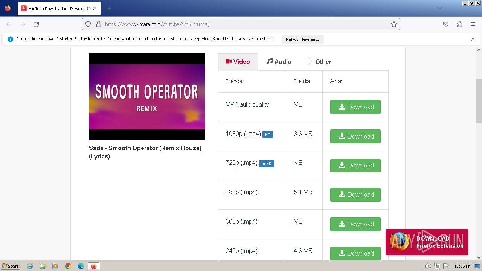Open the Firefox extensions puzzle icon
Image resolution: width=482 pixels, height=271 pixels.
click(459, 24)
